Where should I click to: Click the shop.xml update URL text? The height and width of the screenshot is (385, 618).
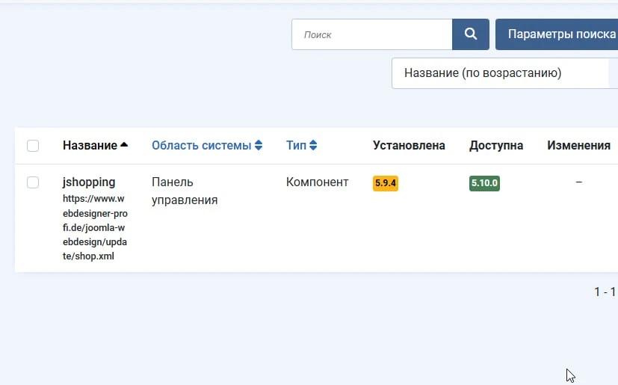click(x=95, y=227)
